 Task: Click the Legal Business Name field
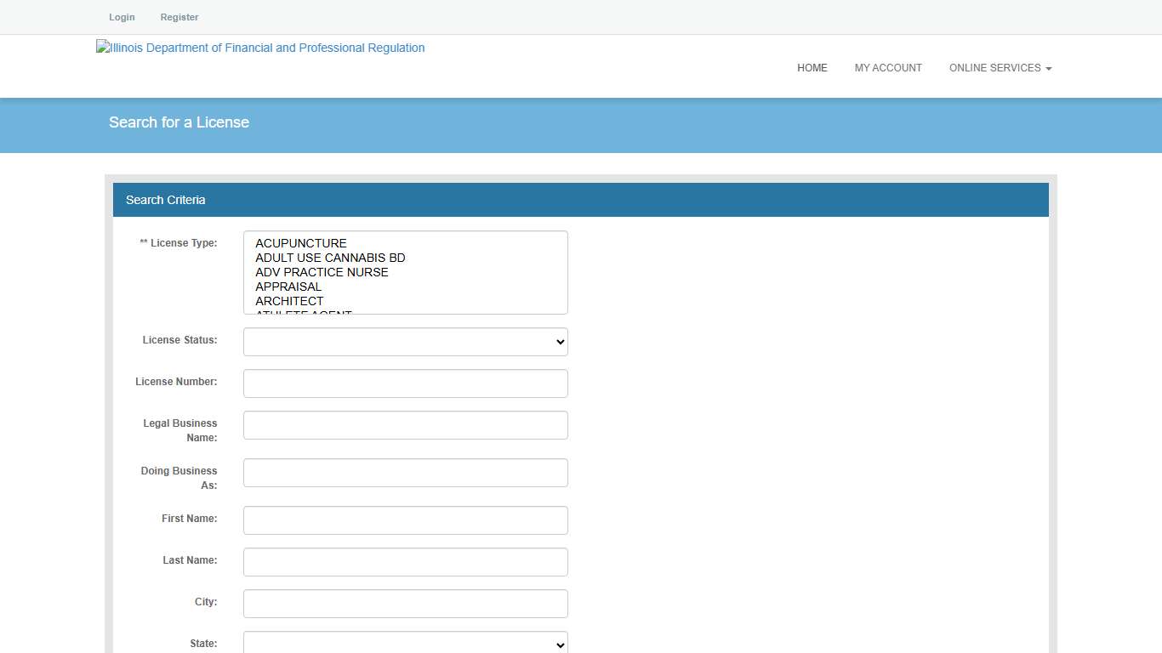pyautogui.click(x=405, y=425)
